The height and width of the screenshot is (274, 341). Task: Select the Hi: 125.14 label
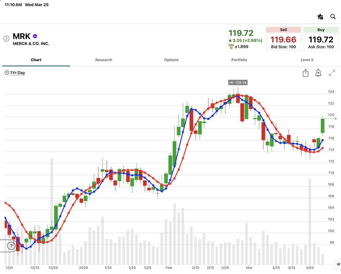[x=238, y=83]
